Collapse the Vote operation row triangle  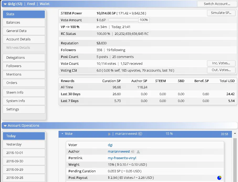pyautogui.click(x=62, y=134)
